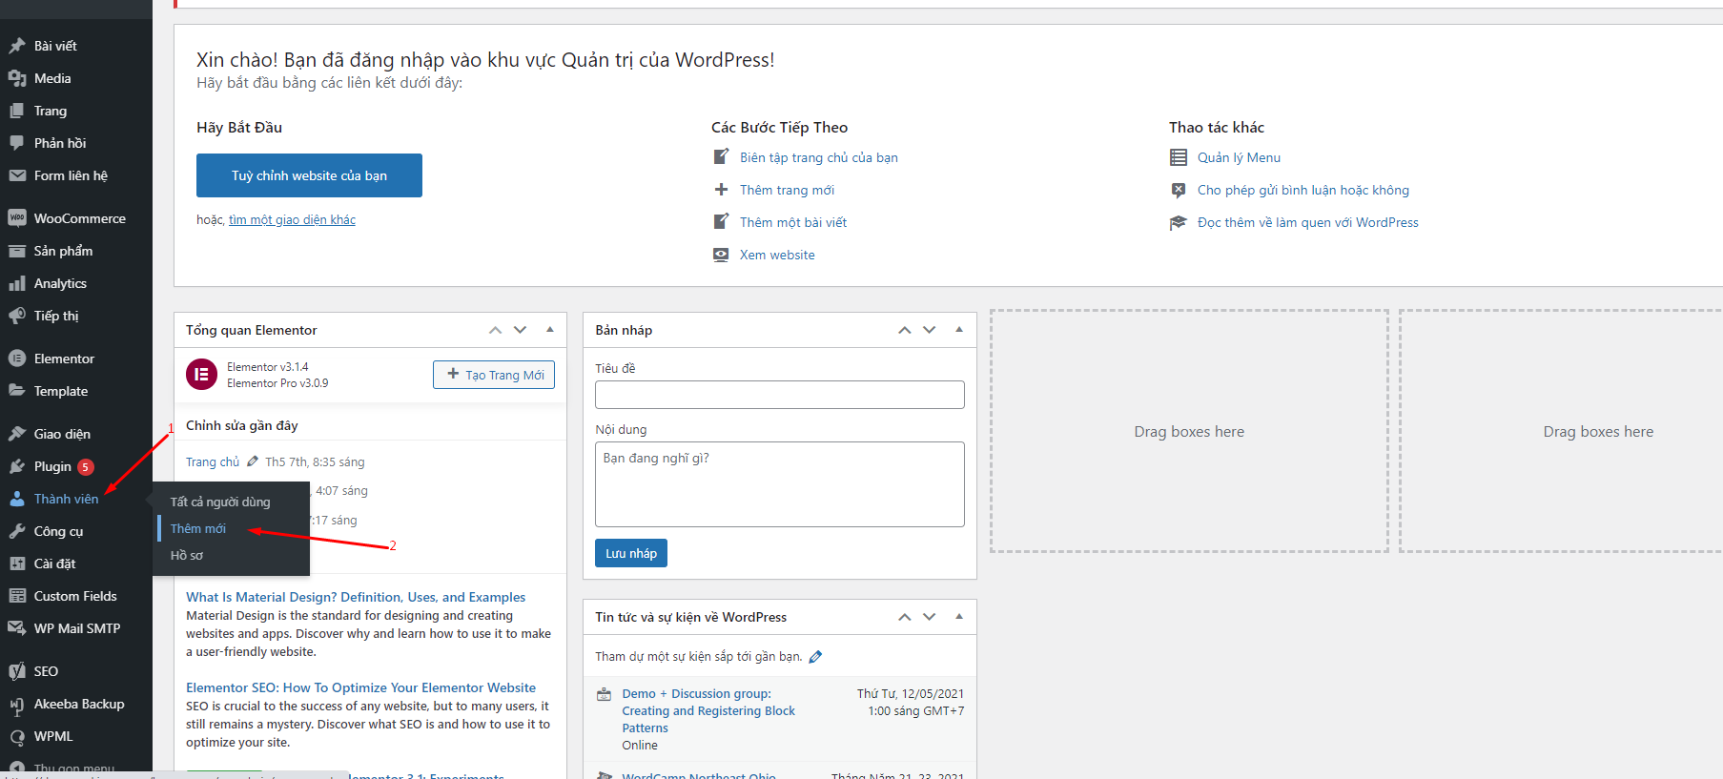Edit event location with pencil icon
Viewport: 1723px width, 779px height.
pyautogui.click(x=815, y=657)
